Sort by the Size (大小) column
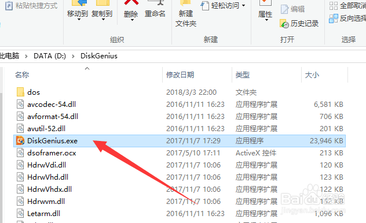The image size is (366, 223). coord(312,75)
